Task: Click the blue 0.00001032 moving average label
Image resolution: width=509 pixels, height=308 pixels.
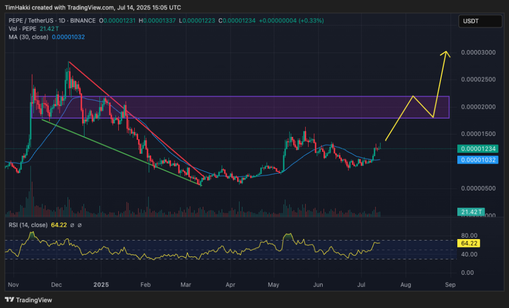Action: click(478, 160)
